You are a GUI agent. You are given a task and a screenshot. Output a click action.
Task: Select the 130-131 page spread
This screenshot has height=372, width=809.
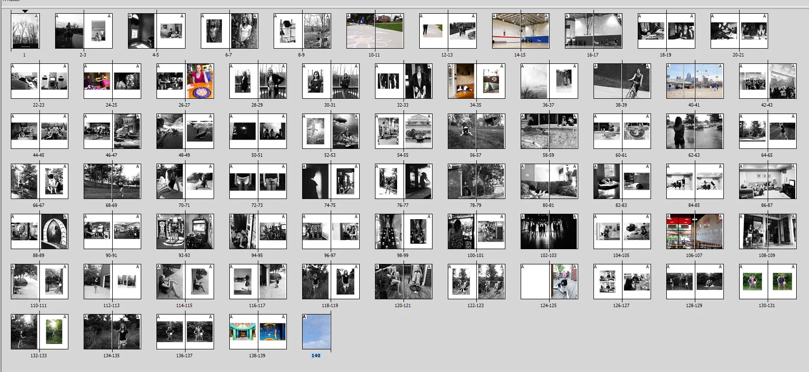pyautogui.click(x=767, y=282)
